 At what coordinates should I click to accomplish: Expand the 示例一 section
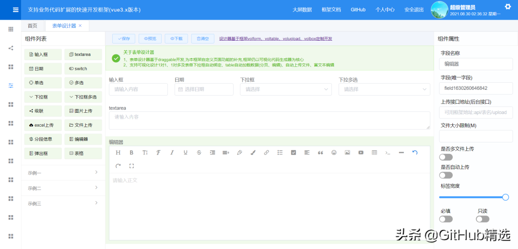point(63,173)
